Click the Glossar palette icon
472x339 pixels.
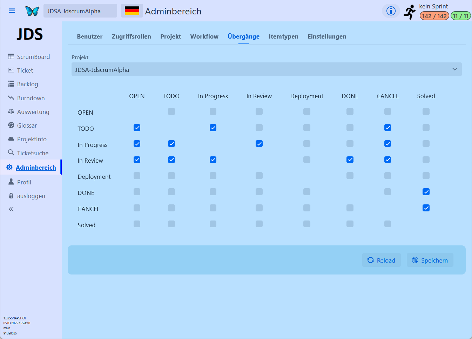click(x=11, y=125)
